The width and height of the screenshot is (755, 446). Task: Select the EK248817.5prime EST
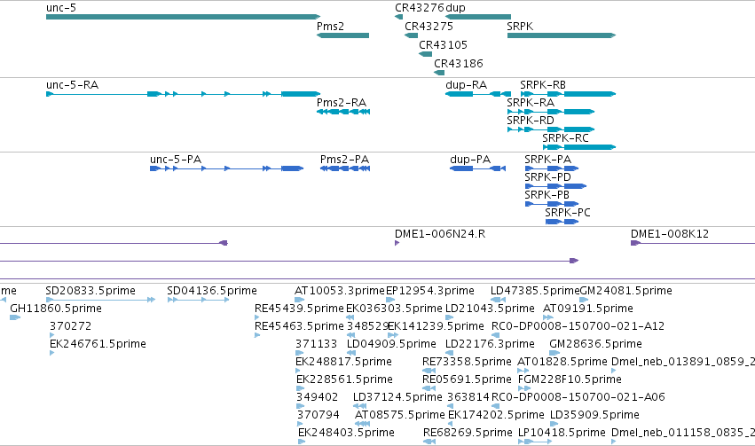pos(298,371)
